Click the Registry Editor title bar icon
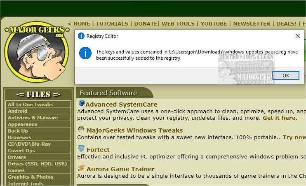The height and width of the screenshot is (186, 306). click(81, 36)
